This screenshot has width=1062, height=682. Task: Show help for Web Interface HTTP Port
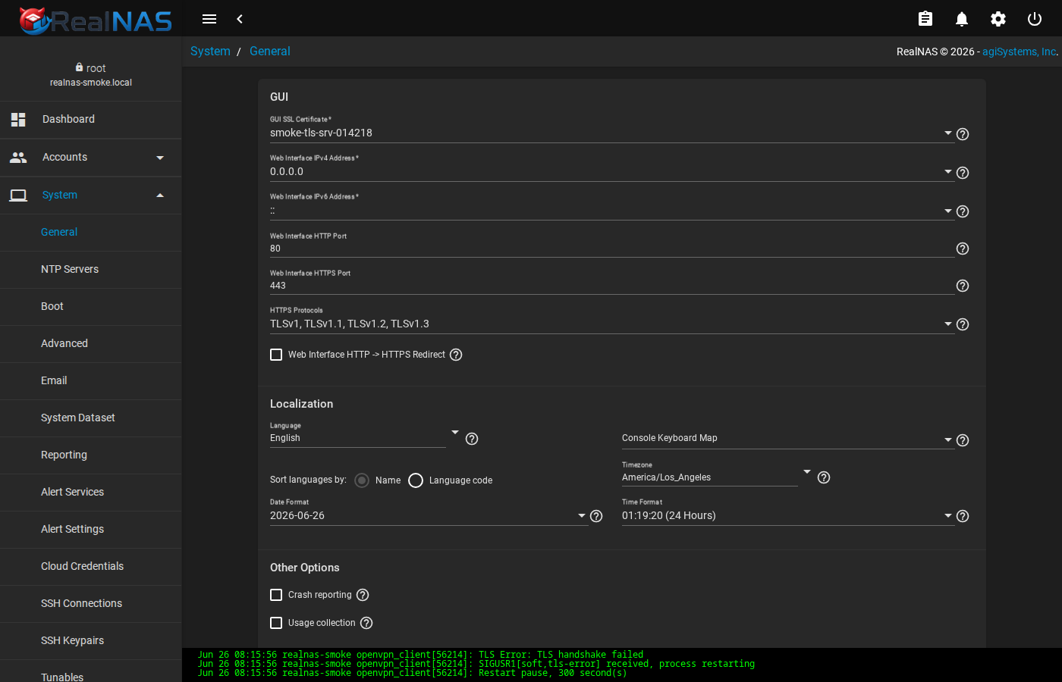click(963, 249)
